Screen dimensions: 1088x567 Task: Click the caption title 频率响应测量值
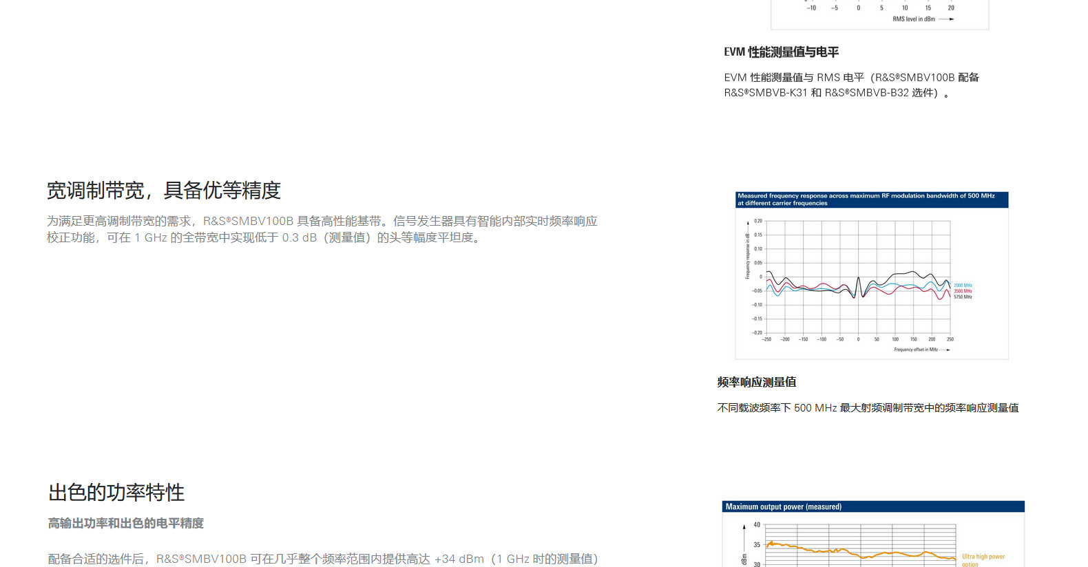point(757,383)
